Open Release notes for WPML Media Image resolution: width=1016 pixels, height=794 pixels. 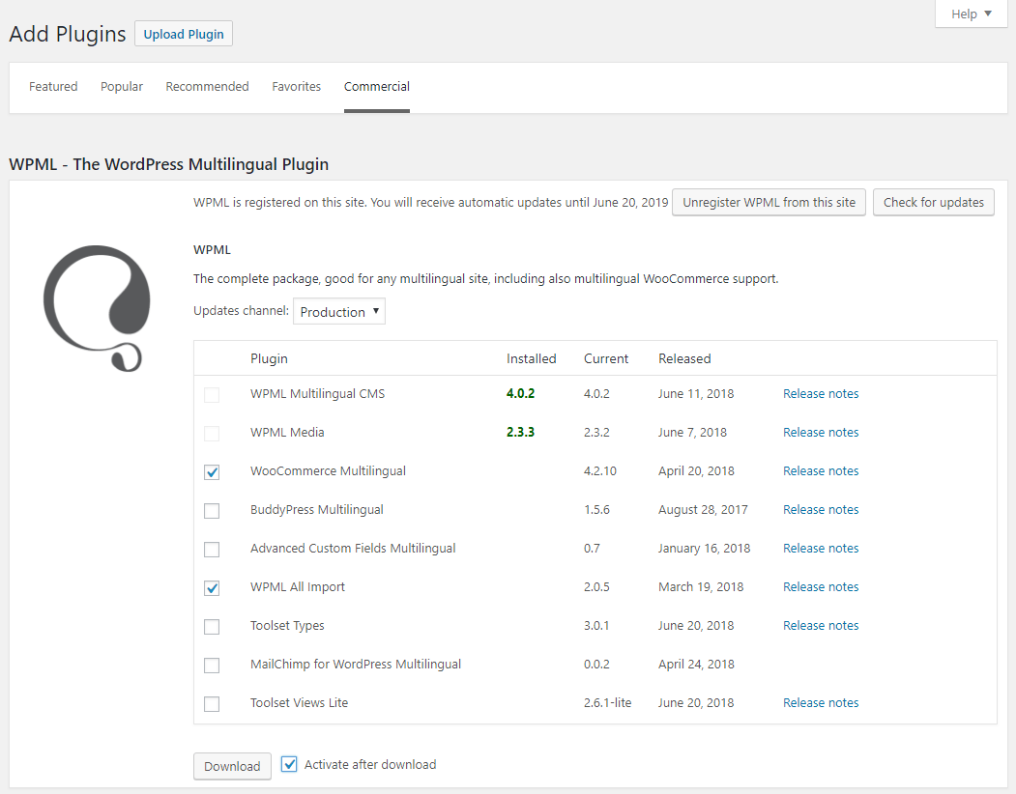click(x=821, y=432)
